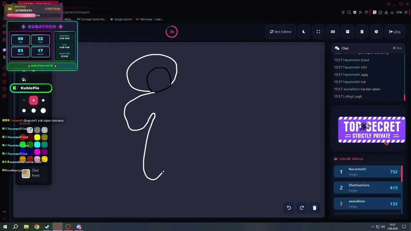Screen dimensions: 411x231
Task: Pick the Özel Renk custom color swatch
Action: tap(26, 174)
